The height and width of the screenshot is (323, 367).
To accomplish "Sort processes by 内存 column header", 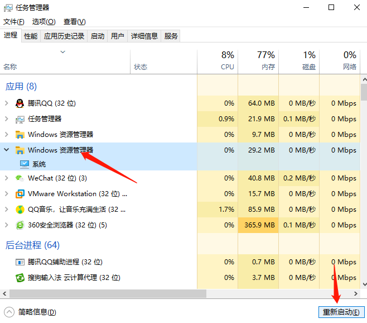I will pos(258,61).
